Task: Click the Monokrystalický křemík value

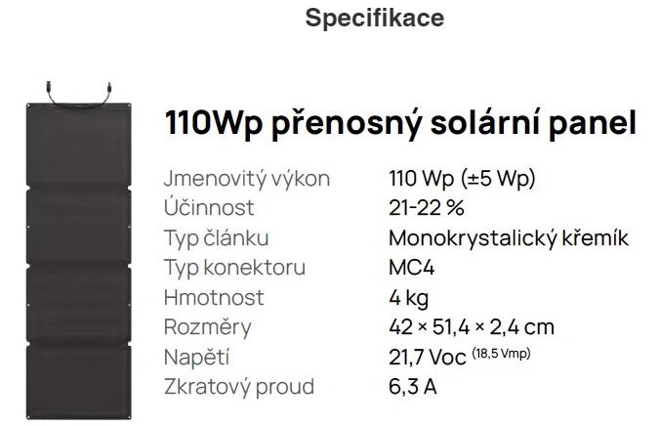Action: pyautogui.click(x=508, y=238)
